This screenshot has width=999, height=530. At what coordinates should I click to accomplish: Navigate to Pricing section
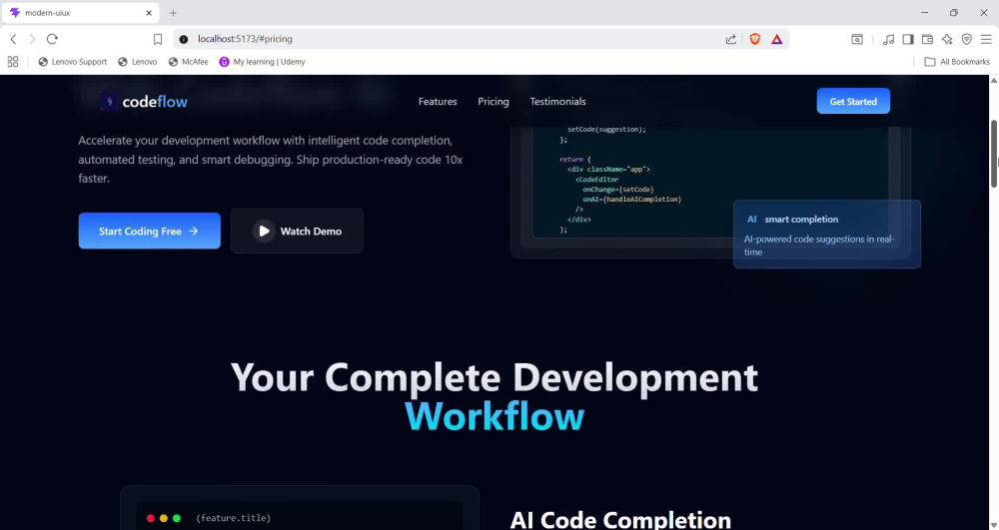(x=494, y=101)
